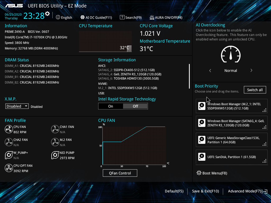Click the W_PUMP+ pump icon
The width and height of the screenshot is (271, 203).
point(9,155)
